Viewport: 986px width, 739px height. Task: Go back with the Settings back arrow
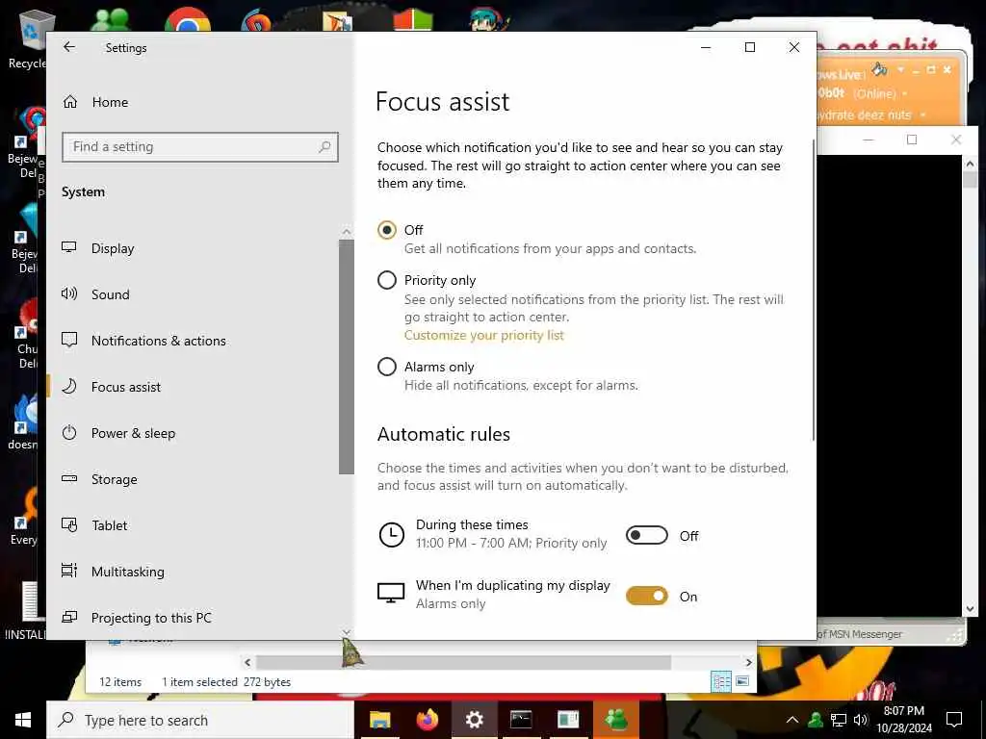pyautogui.click(x=69, y=47)
